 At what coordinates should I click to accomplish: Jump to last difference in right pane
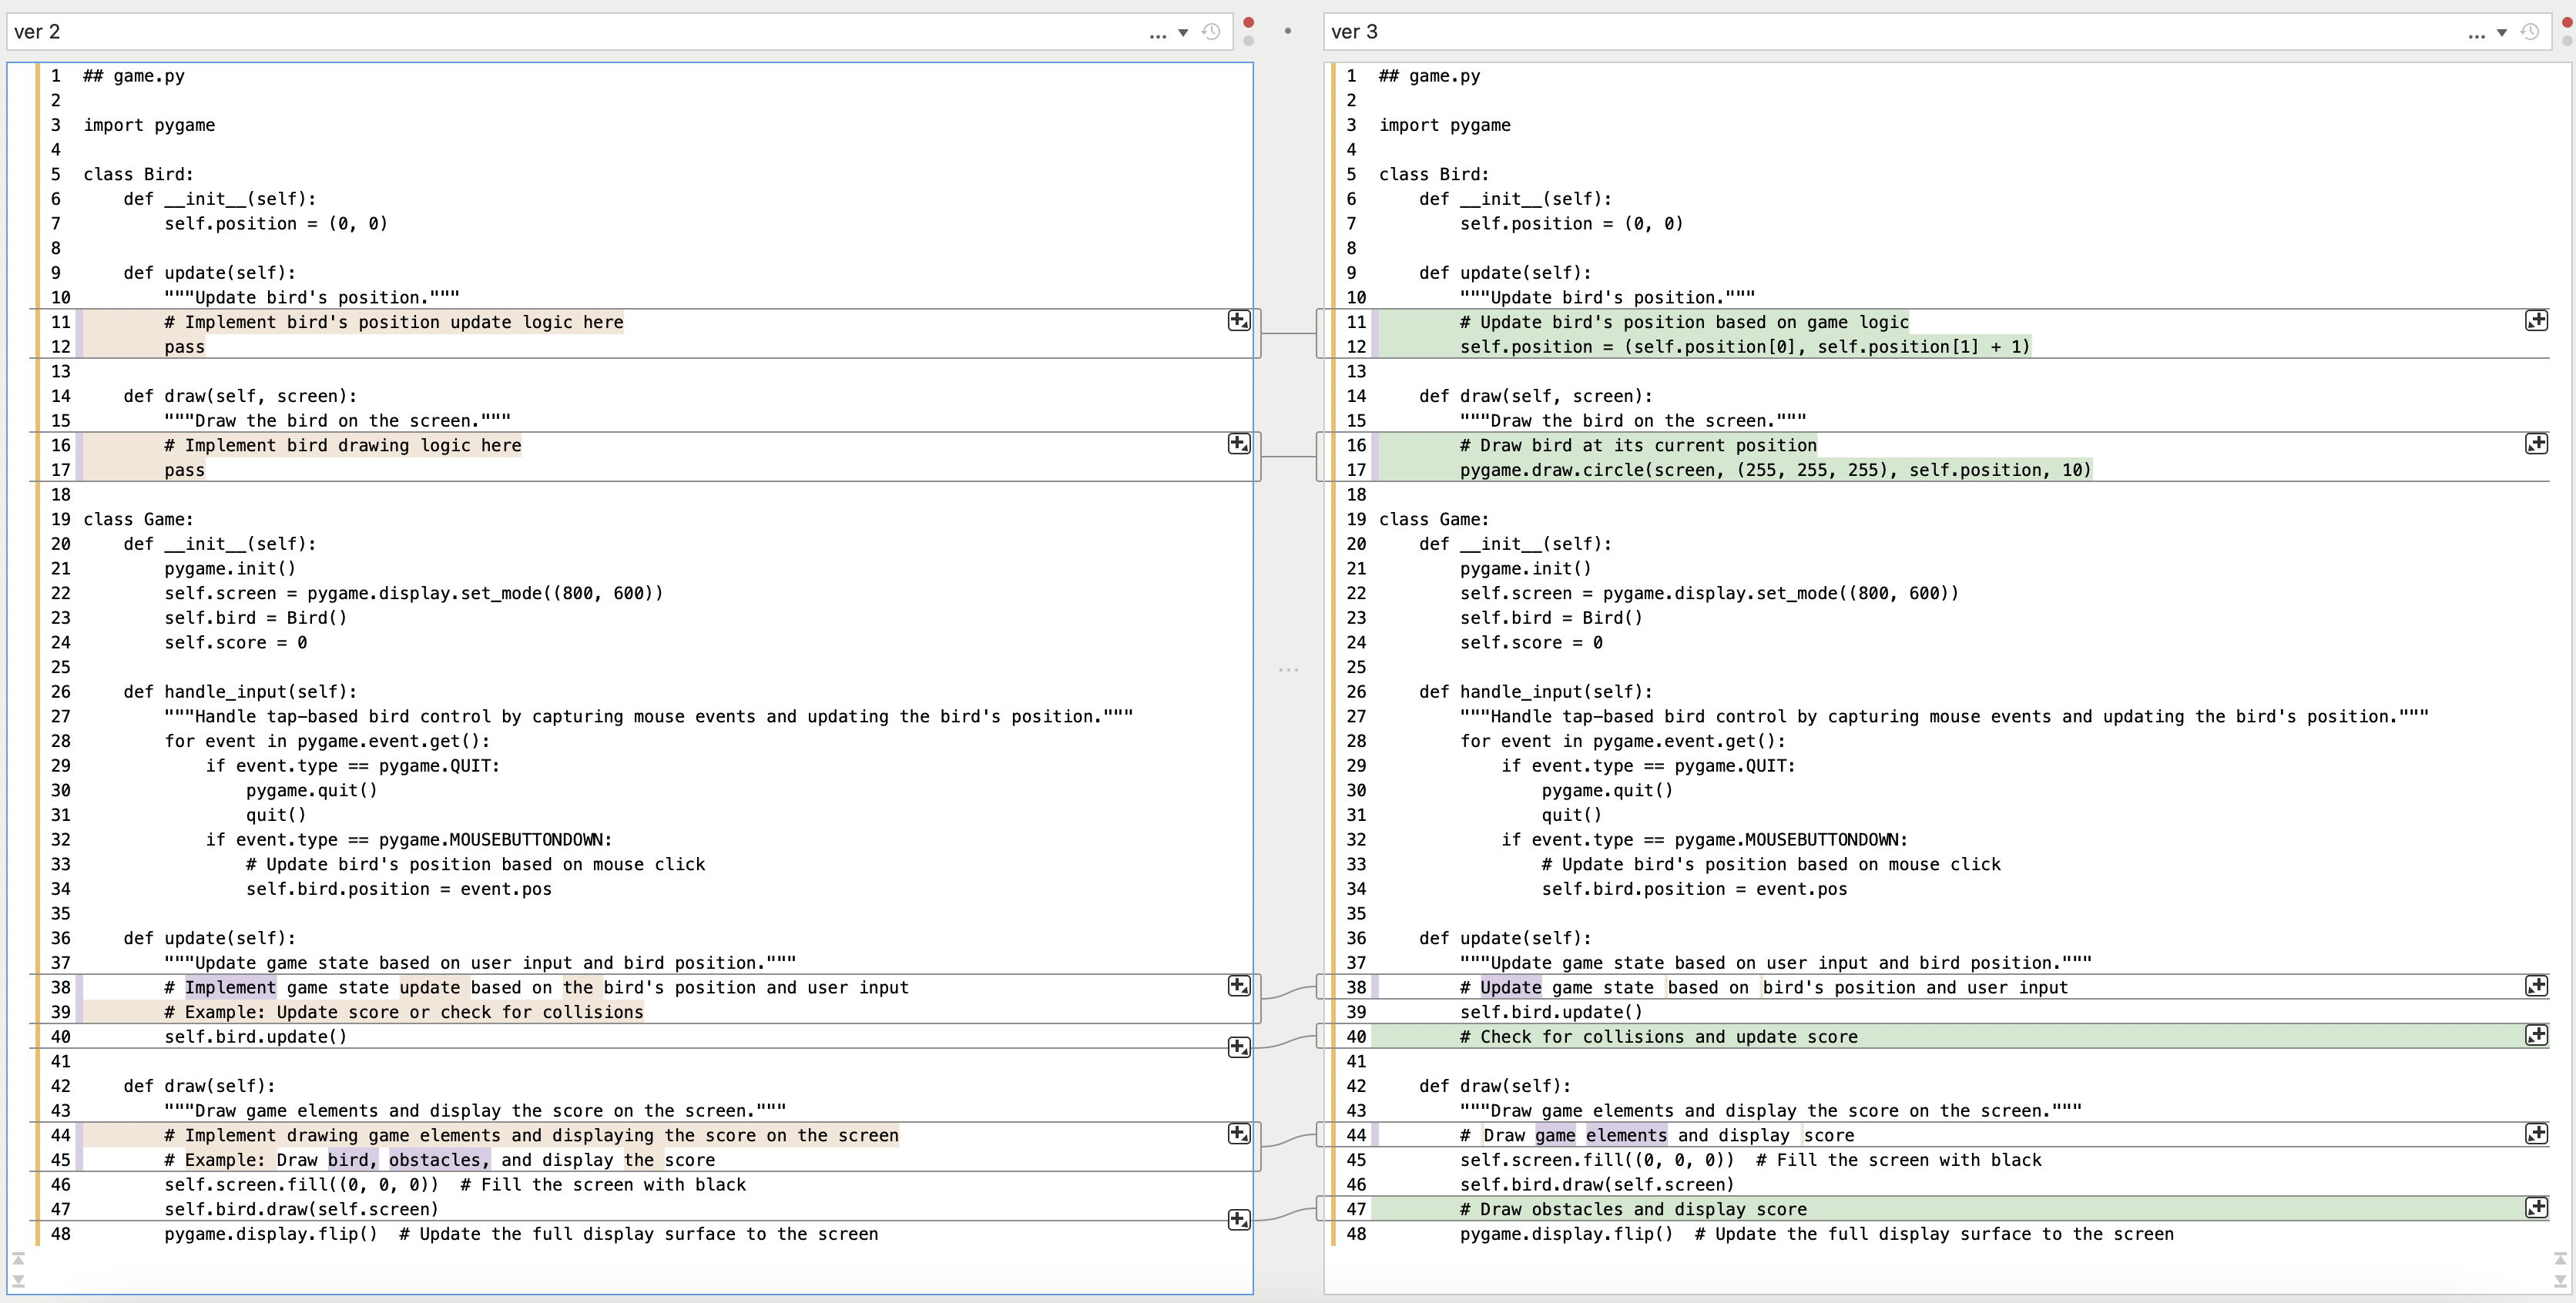point(2560,1281)
